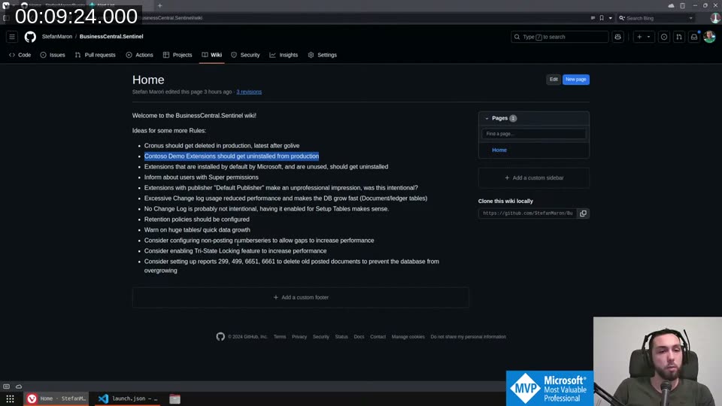Open the pull requests icon in the header
Screen dimensions: 722x406
click(679, 37)
